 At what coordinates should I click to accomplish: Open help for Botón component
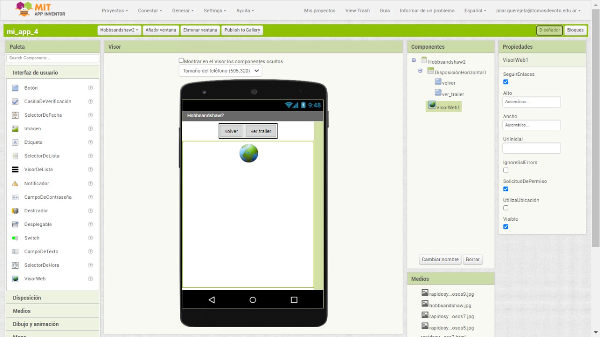(x=90, y=88)
